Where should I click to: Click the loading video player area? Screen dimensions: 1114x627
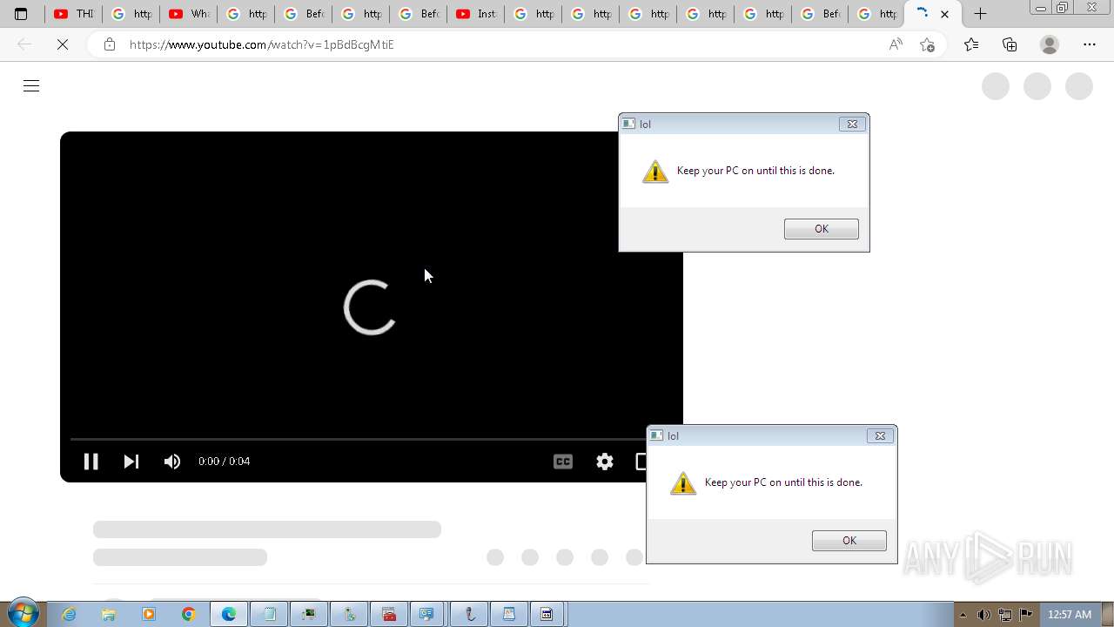[371, 307]
